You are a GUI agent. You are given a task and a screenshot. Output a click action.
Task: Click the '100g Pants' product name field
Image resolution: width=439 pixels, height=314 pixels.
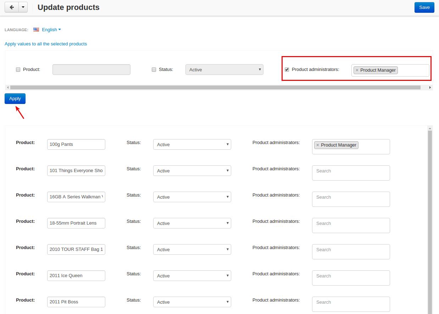(76, 144)
